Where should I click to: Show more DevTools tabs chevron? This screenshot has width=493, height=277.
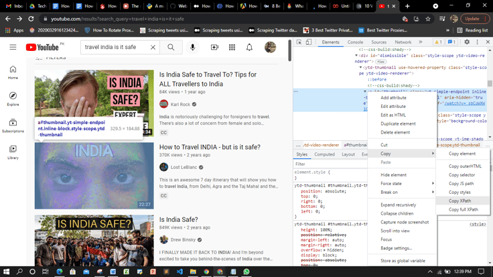pyautogui.click(x=421, y=42)
